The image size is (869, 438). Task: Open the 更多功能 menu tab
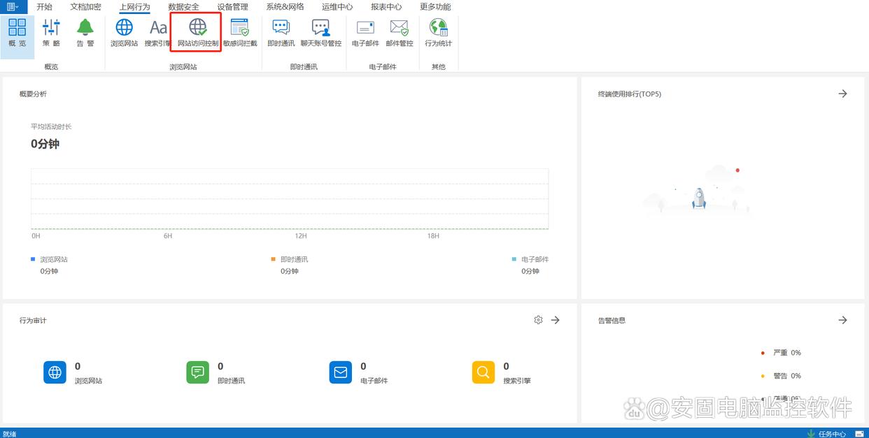(435, 7)
